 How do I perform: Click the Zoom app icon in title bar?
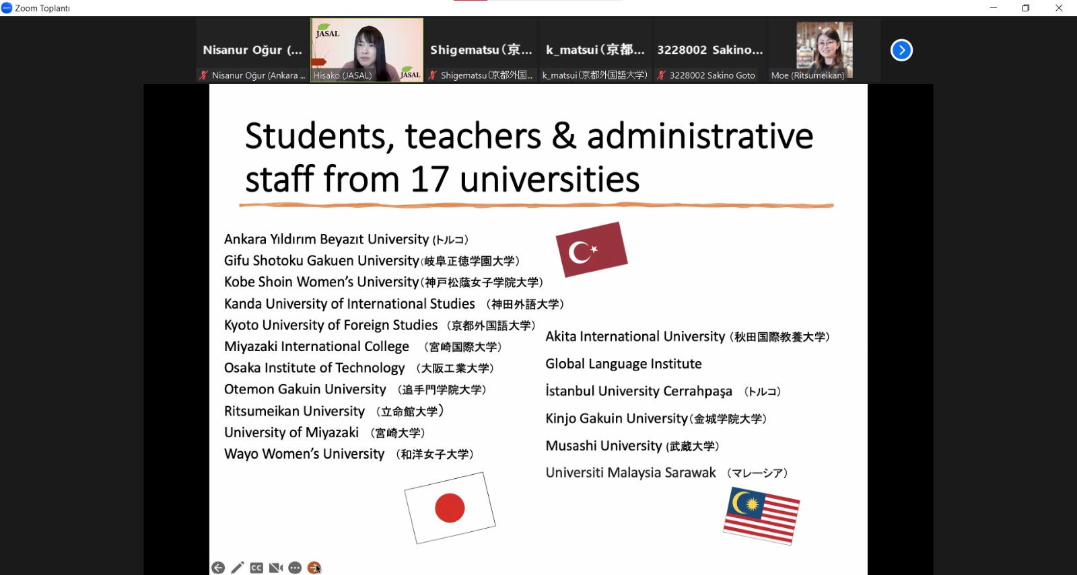7,8
